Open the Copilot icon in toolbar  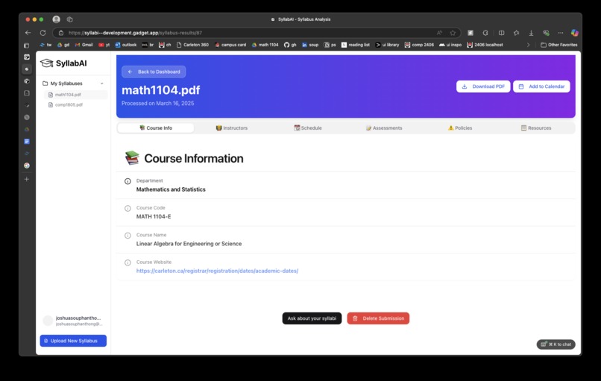coord(574,33)
